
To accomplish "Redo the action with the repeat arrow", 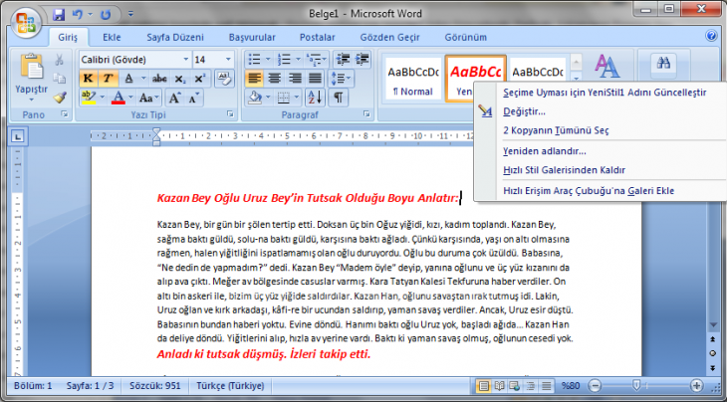I will pyautogui.click(x=107, y=15).
